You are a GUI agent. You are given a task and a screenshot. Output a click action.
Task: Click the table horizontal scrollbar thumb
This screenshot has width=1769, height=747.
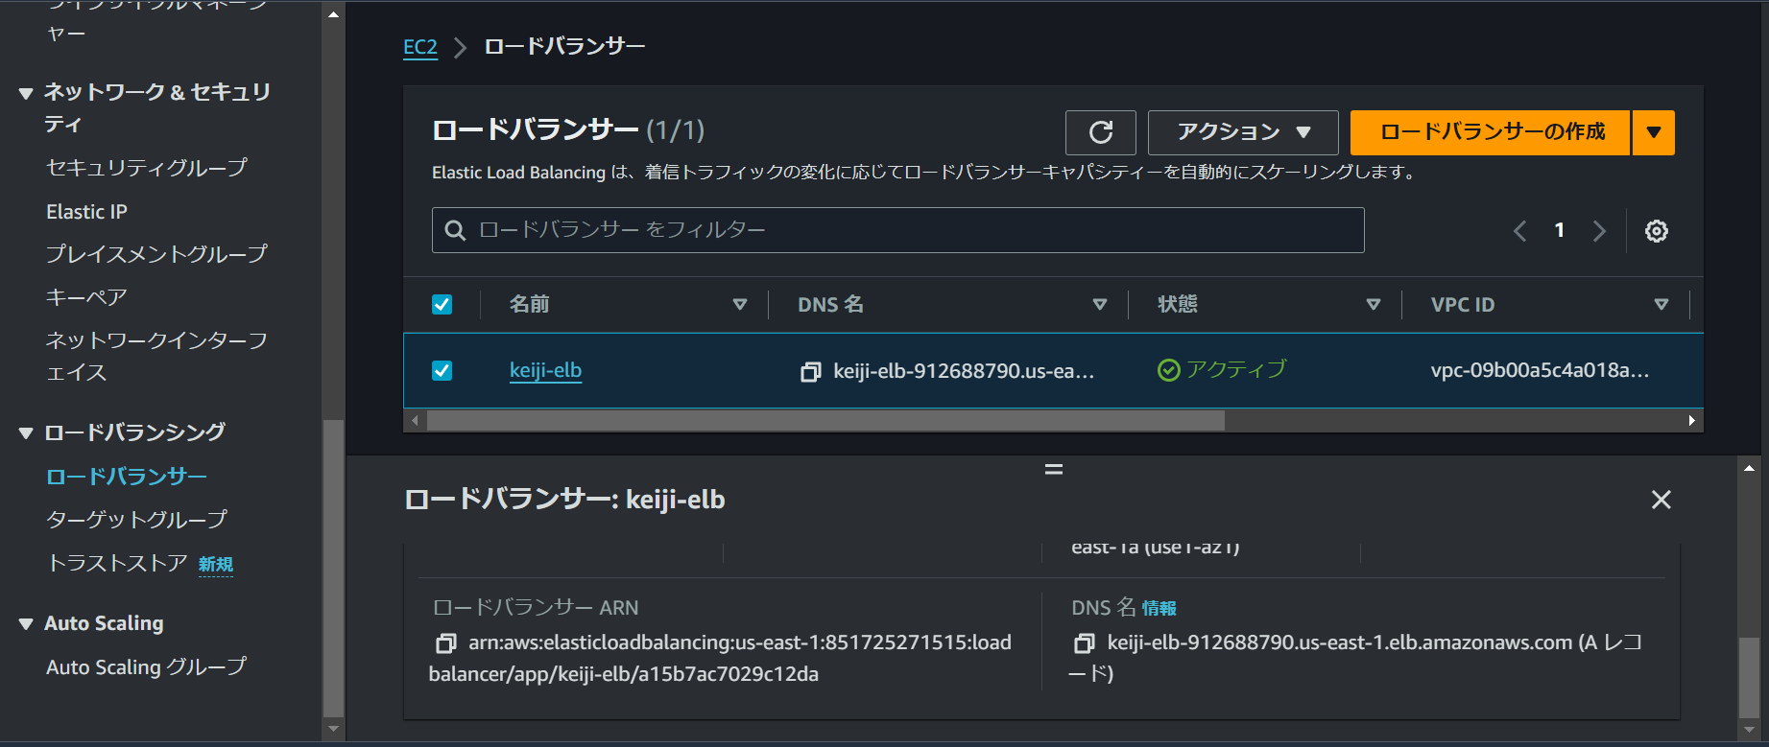[x=825, y=421]
